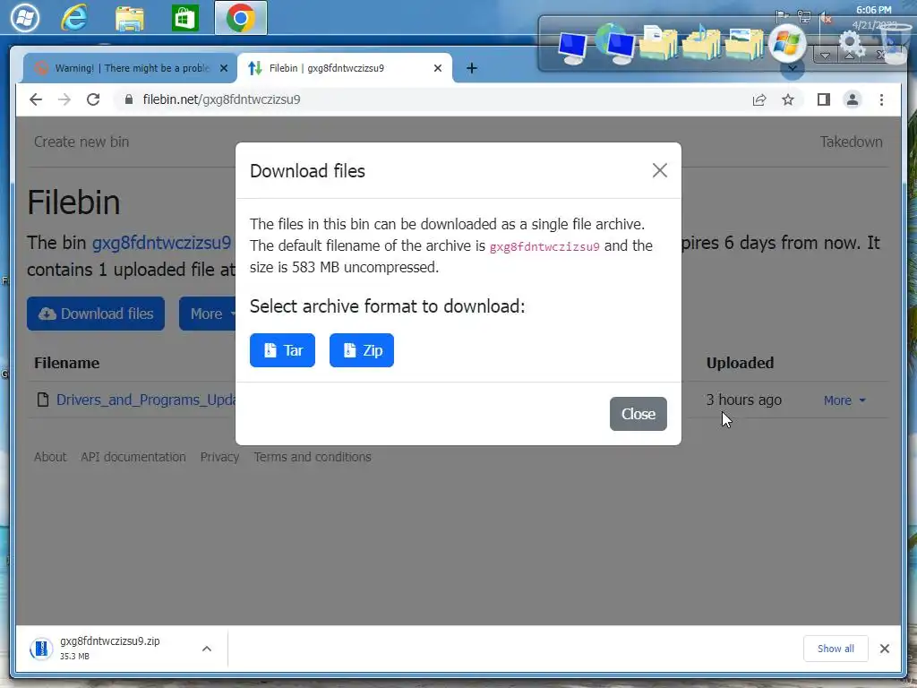Click the Download files button on page
The image size is (917, 688).
96,314
